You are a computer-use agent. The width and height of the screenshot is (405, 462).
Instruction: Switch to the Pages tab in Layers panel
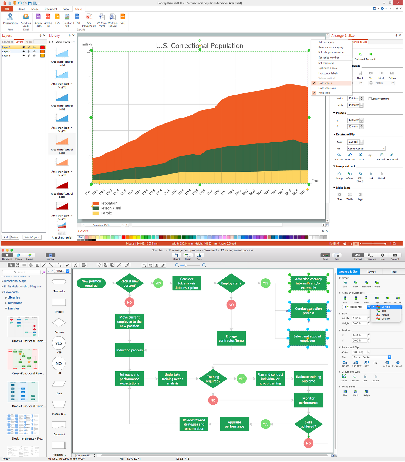click(29, 42)
